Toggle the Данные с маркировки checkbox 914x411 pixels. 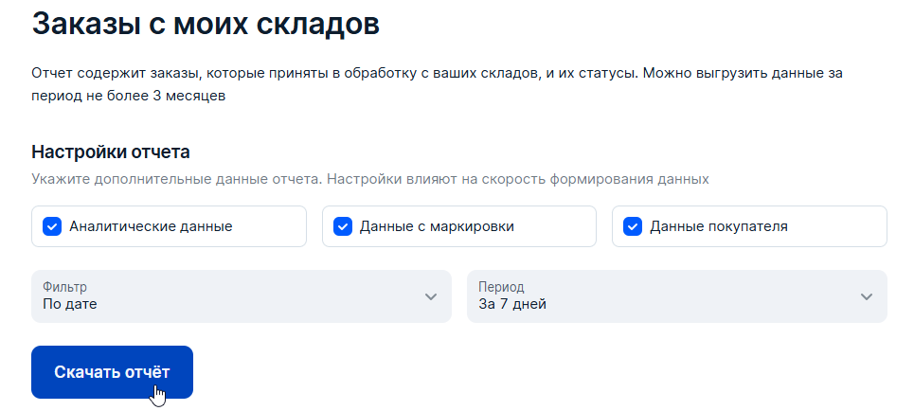tap(343, 226)
